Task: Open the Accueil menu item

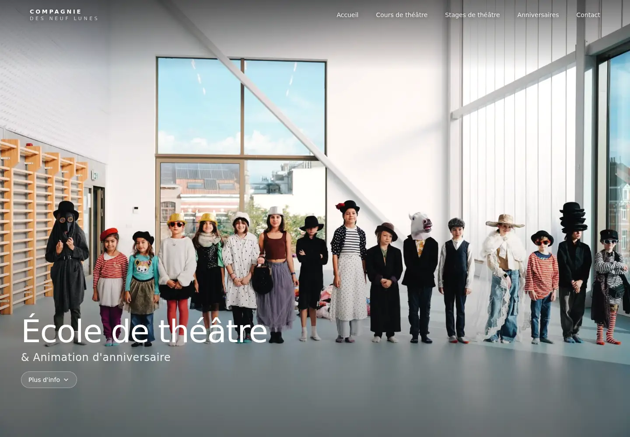Action: click(x=347, y=15)
